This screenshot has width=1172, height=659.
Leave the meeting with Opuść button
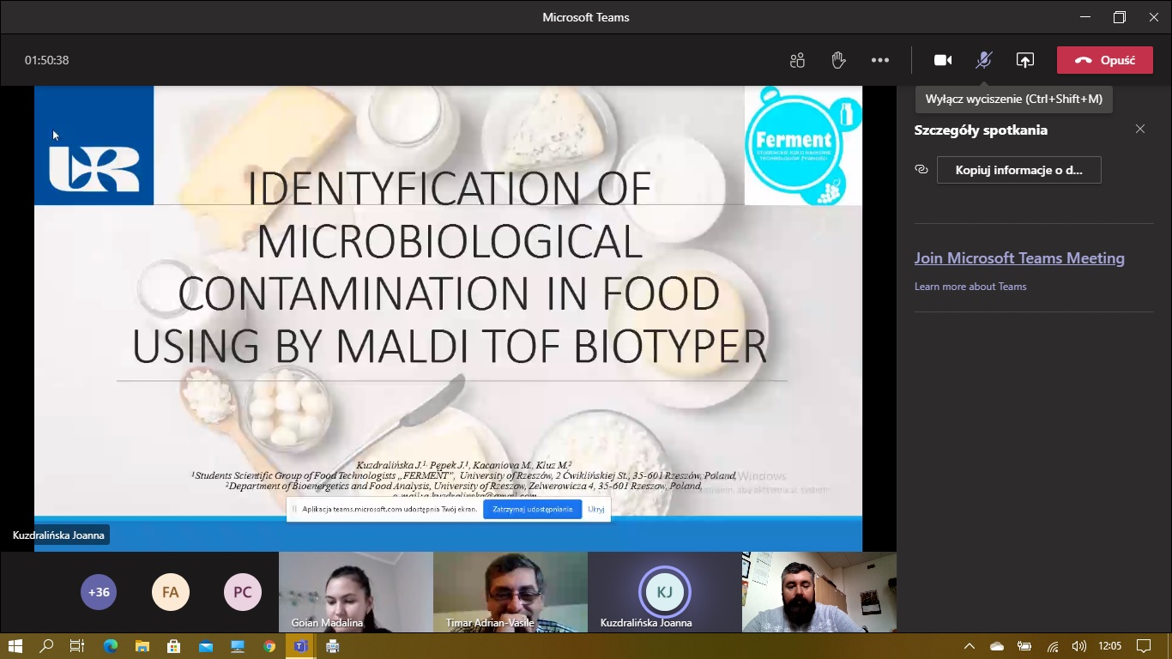(x=1104, y=60)
